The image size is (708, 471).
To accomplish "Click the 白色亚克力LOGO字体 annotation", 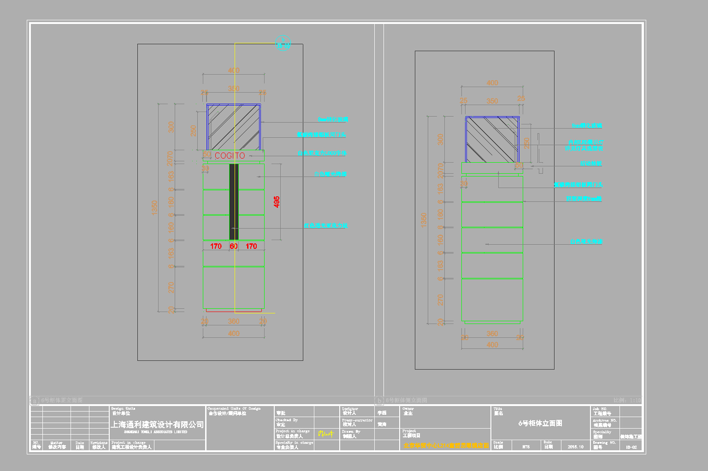I will tap(322, 153).
